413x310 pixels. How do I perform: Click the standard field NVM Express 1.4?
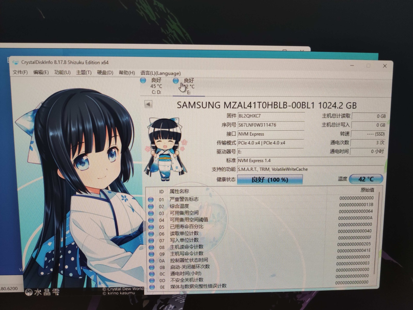[x=311, y=160]
